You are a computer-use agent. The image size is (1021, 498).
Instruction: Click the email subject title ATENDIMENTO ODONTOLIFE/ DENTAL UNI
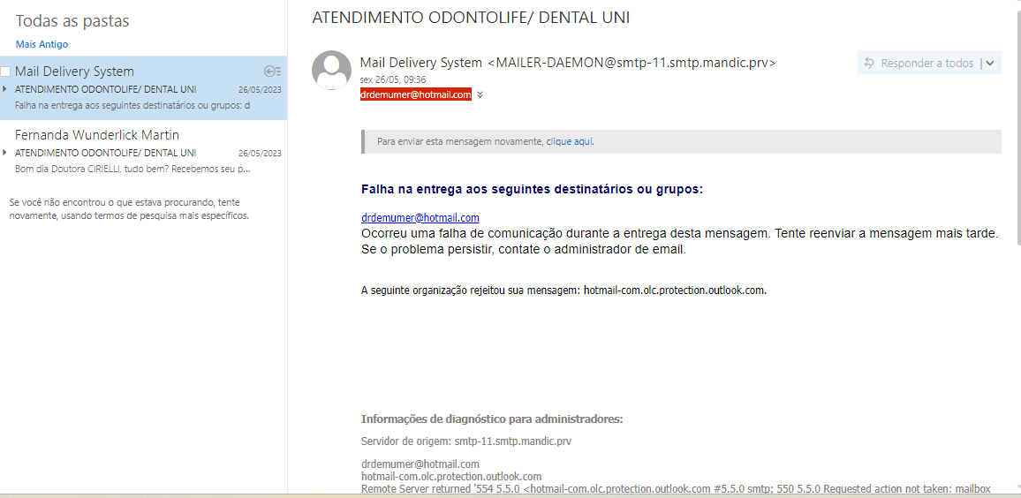point(471,18)
